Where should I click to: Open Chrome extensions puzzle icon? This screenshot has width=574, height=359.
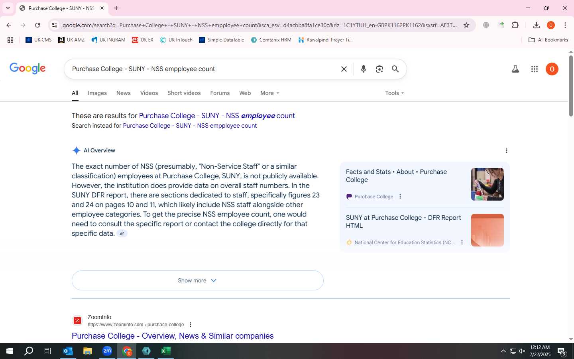[515, 25]
